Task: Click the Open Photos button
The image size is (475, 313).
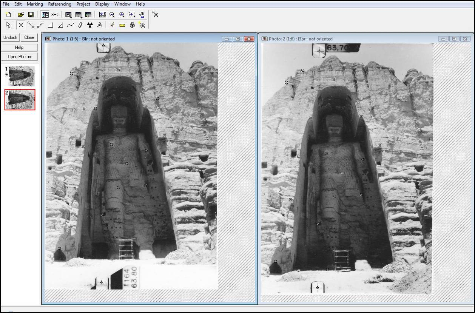Action: tap(19, 57)
